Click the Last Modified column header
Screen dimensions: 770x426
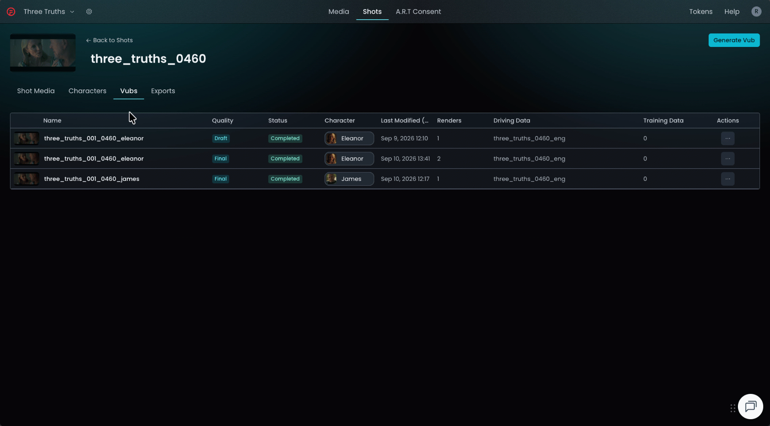(x=404, y=121)
